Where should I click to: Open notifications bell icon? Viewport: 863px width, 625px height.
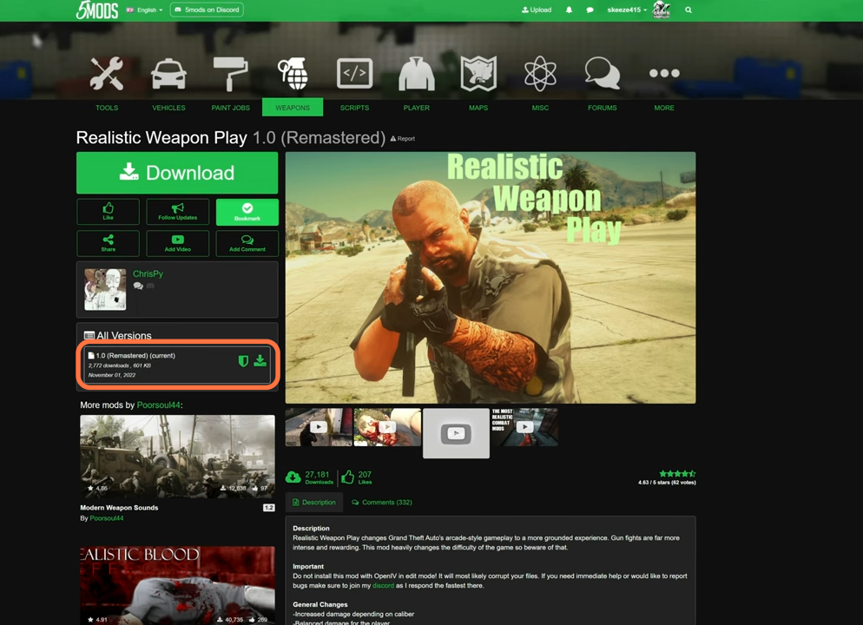(569, 10)
